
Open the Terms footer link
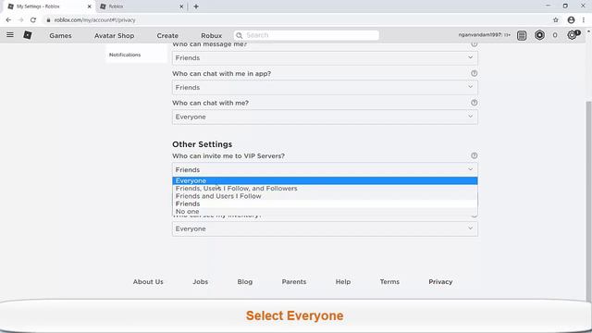click(389, 281)
